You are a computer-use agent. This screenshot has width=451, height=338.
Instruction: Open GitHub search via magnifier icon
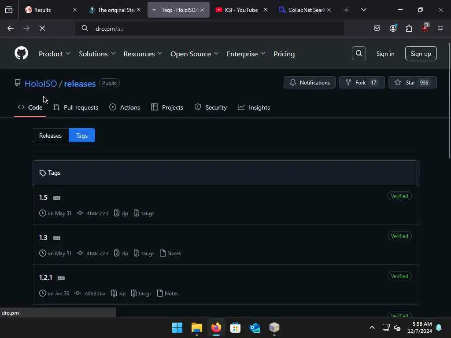coord(359,53)
